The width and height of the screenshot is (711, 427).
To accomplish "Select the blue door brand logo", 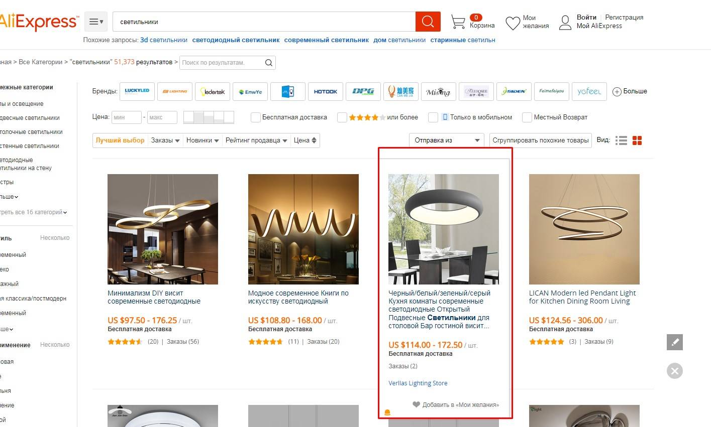I will [x=288, y=91].
